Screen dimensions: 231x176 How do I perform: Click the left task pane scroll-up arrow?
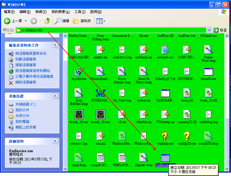pos(65,36)
